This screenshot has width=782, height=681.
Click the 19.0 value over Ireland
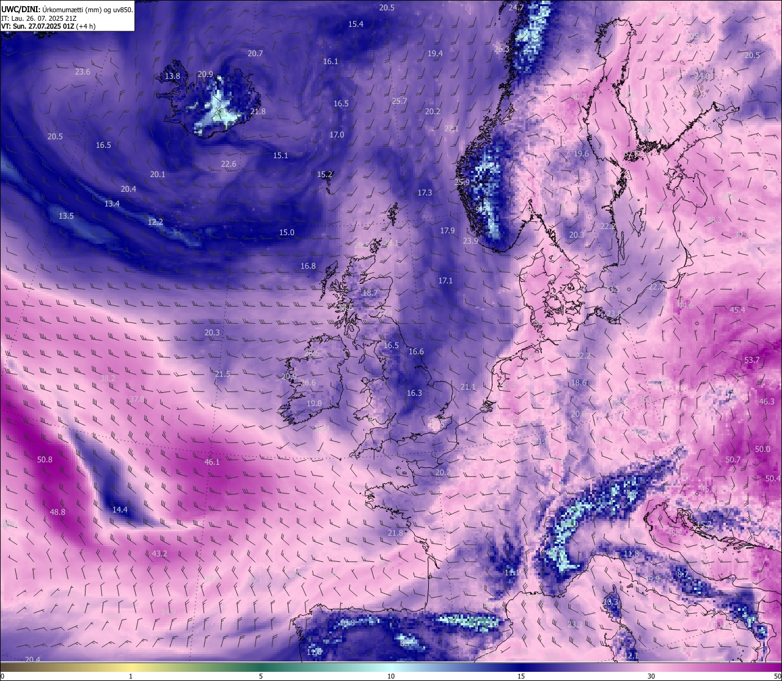[x=314, y=404]
